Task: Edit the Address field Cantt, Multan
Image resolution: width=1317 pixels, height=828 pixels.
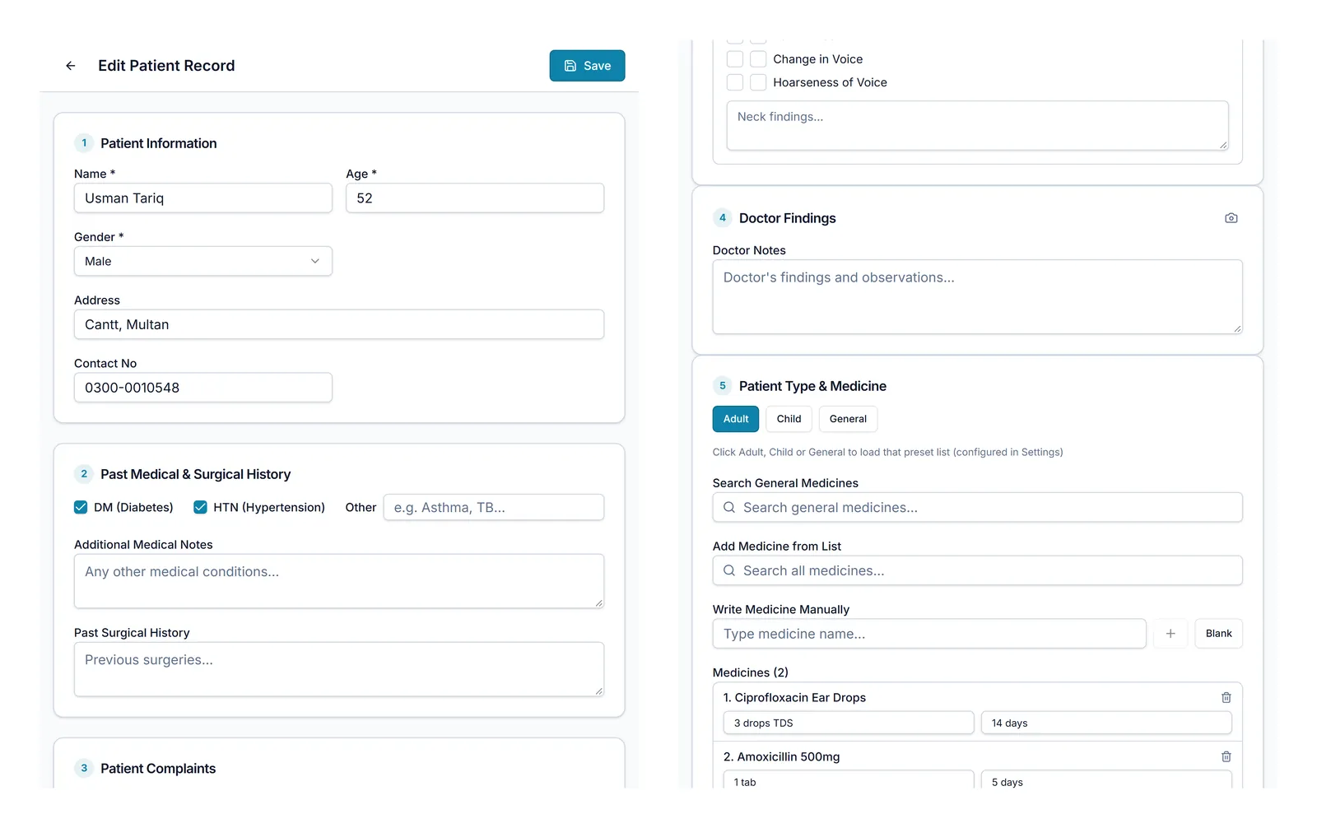Action: (339, 324)
